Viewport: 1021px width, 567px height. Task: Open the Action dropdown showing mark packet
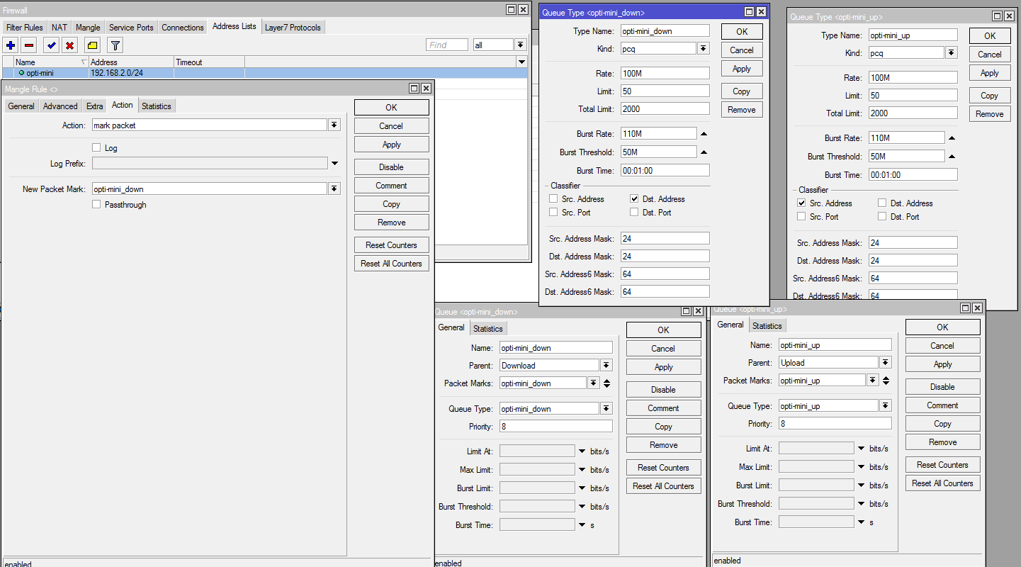(334, 125)
